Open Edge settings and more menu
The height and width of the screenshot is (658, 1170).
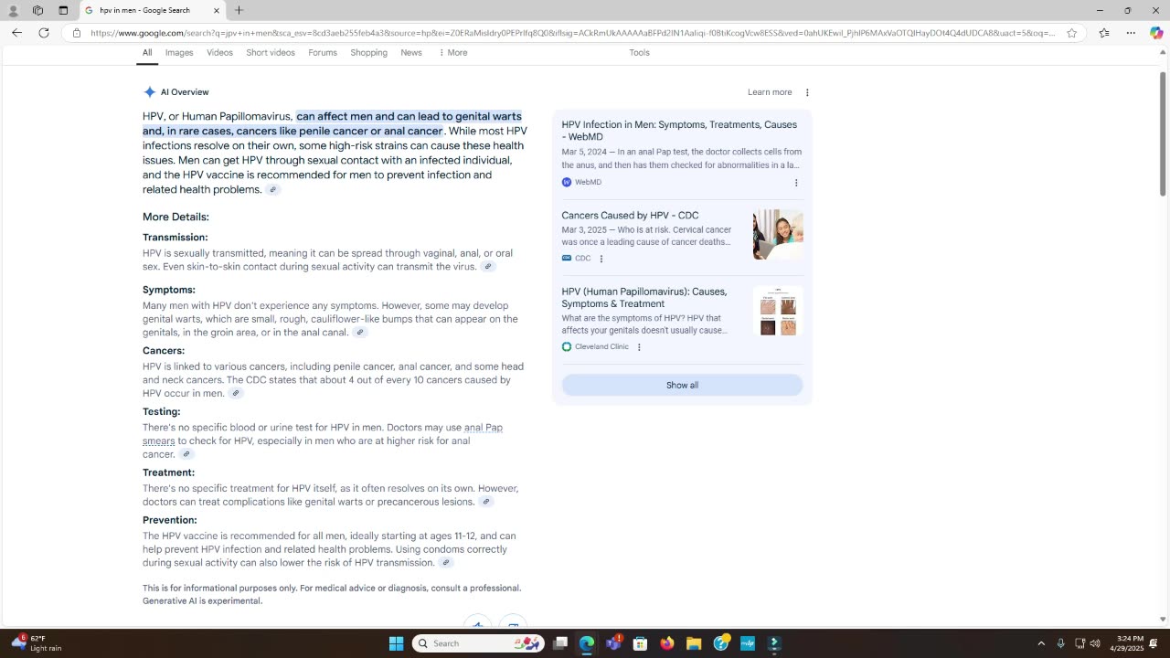pyautogui.click(x=1131, y=33)
